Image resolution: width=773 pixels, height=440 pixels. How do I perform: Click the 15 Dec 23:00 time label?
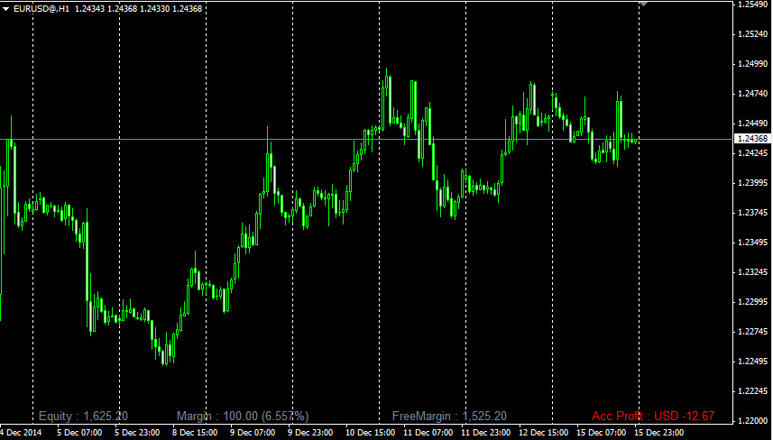tap(658, 433)
